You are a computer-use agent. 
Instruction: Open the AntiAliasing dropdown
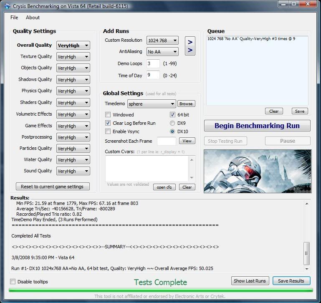point(162,52)
